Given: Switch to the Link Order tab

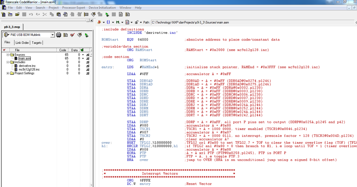Looking at the screenshot, I should point(22,43).
